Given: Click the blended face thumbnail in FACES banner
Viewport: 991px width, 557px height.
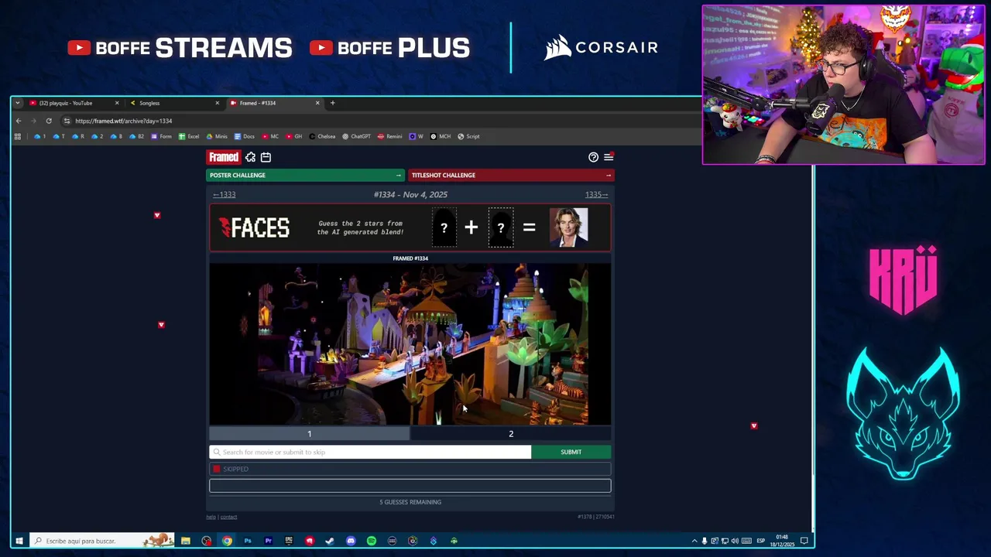Looking at the screenshot, I should coord(569,227).
